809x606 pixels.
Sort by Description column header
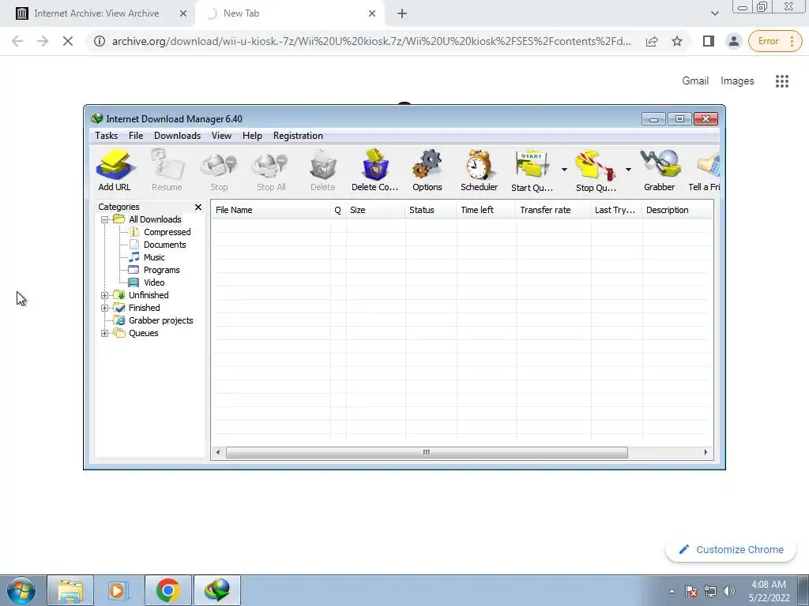pyautogui.click(x=677, y=210)
